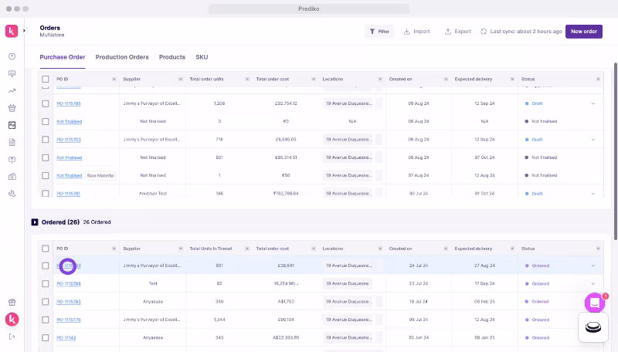618x352 pixels.
Task: Open Total Units In Transit column menu
Action: tap(247, 249)
